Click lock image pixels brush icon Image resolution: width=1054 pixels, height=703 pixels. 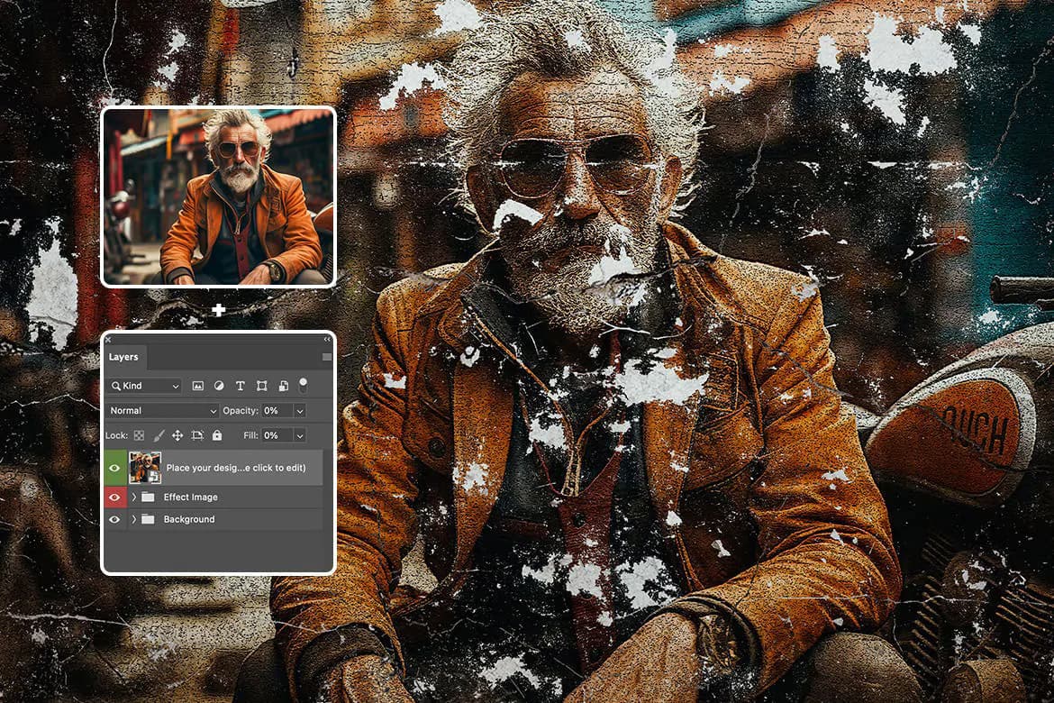[x=159, y=436]
